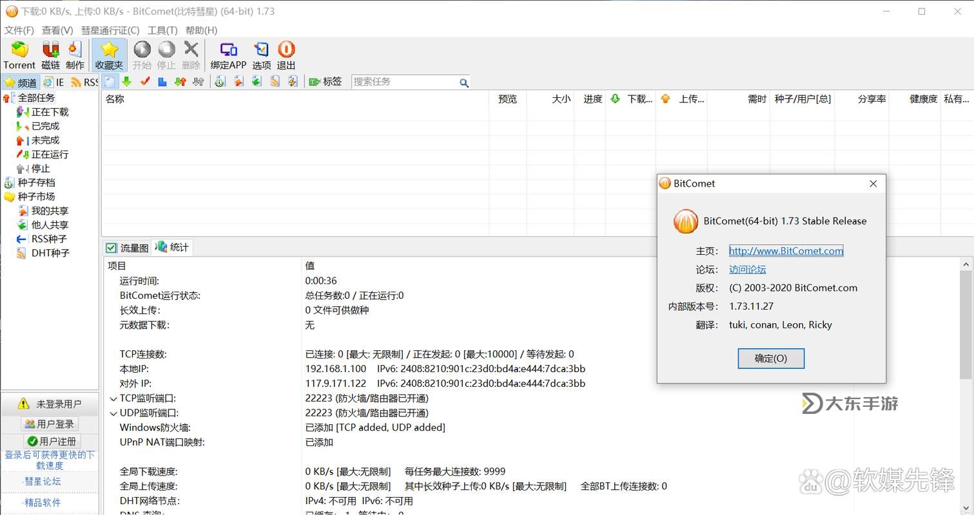Image resolution: width=974 pixels, height=515 pixels.
Task: Select the blue incomplete filter icon
Action: (162, 82)
